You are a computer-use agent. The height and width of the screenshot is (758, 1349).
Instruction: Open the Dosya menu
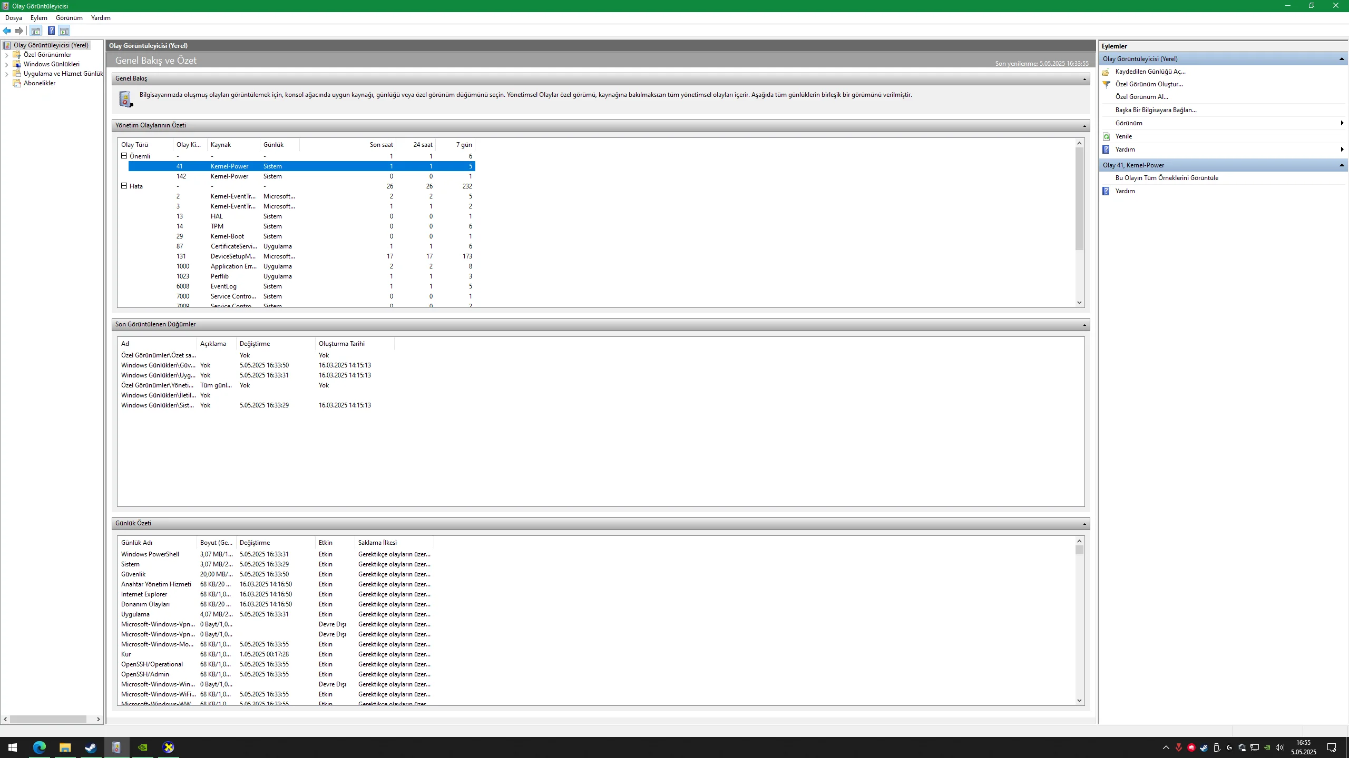(x=14, y=18)
